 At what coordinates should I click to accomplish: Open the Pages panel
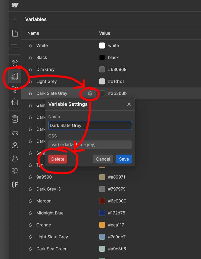tap(15, 33)
